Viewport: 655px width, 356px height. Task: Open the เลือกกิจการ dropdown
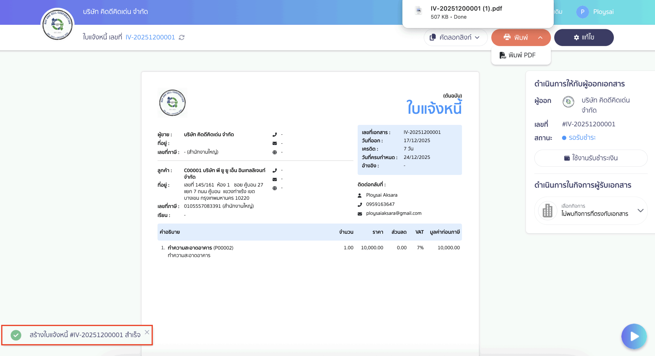click(640, 210)
